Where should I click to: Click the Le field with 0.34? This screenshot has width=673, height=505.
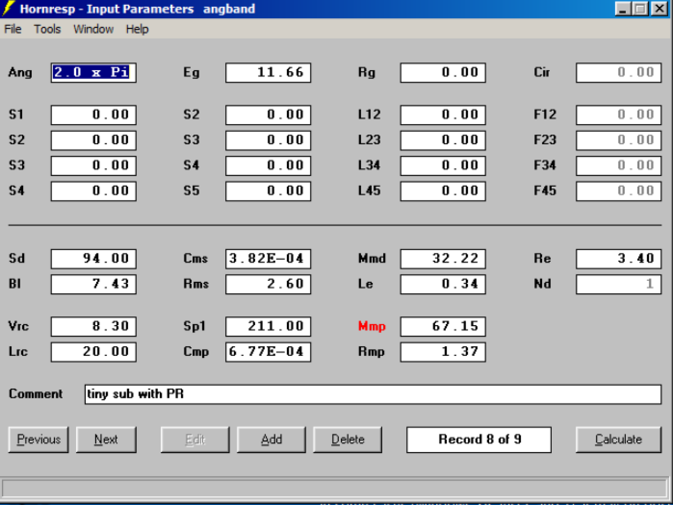click(x=443, y=284)
